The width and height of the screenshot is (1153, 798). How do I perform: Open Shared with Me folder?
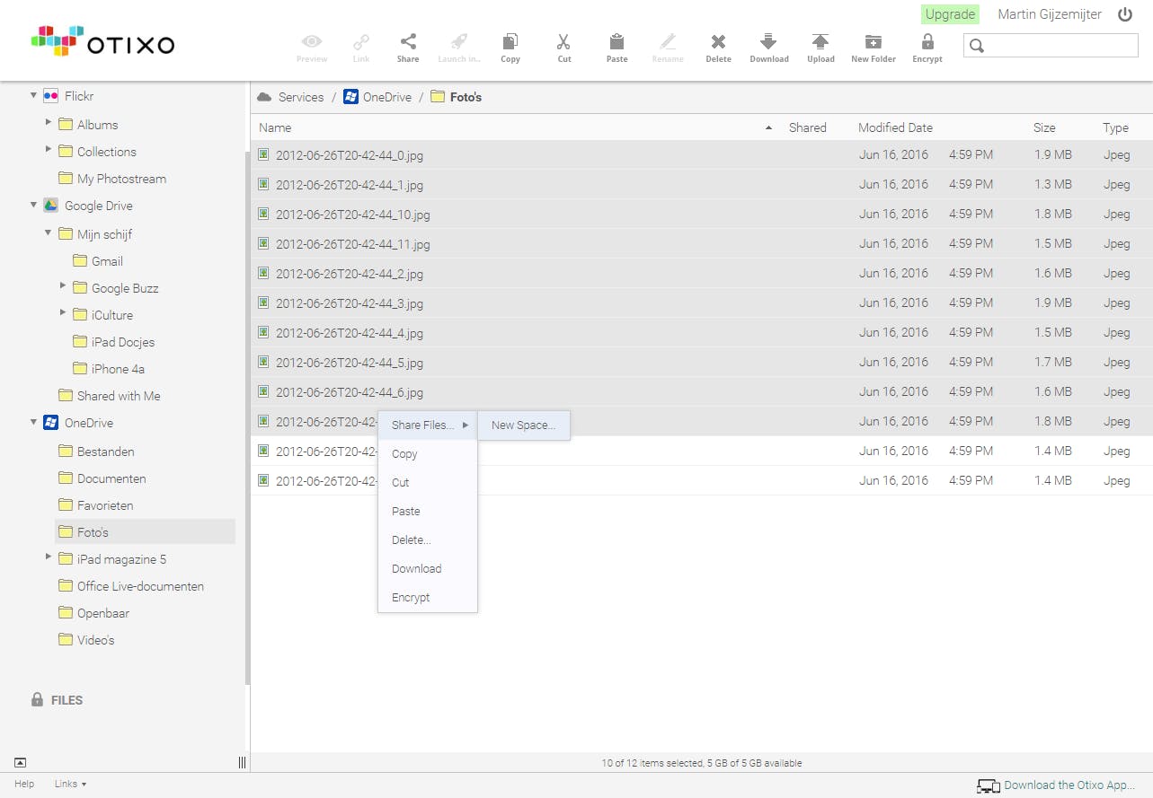tap(119, 396)
